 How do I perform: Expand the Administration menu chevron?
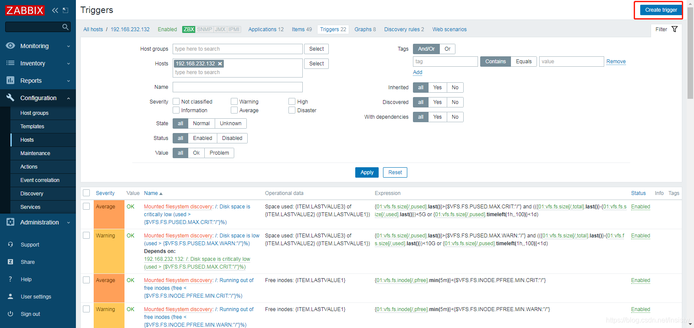(x=69, y=222)
